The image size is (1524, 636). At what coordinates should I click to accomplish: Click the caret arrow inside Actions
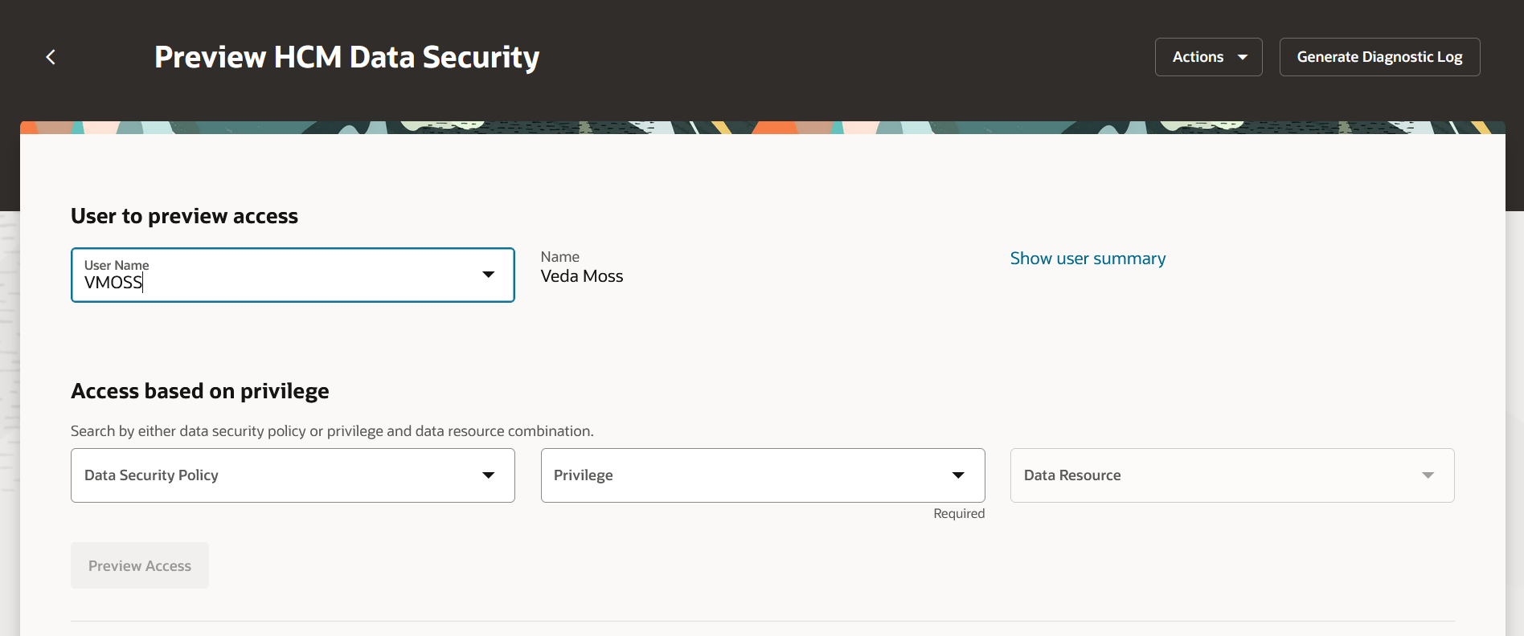click(1243, 57)
